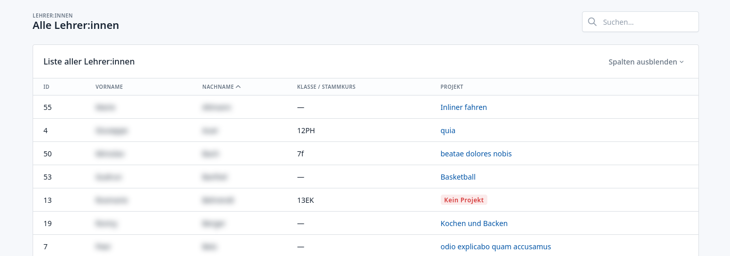Click the 13EK class cell

click(305, 200)
